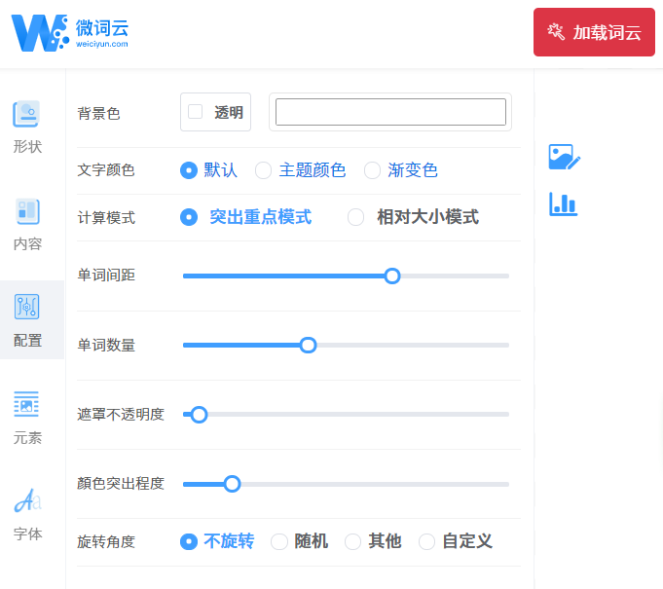Click the bar chart statistics icon

(x=564, y=204)
